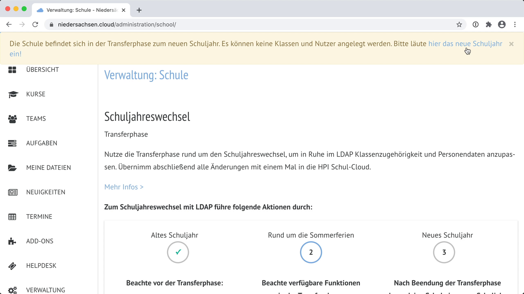Open the Teams section
The width and height of the screenshot is (524, 294).
(x=36, y=118)
